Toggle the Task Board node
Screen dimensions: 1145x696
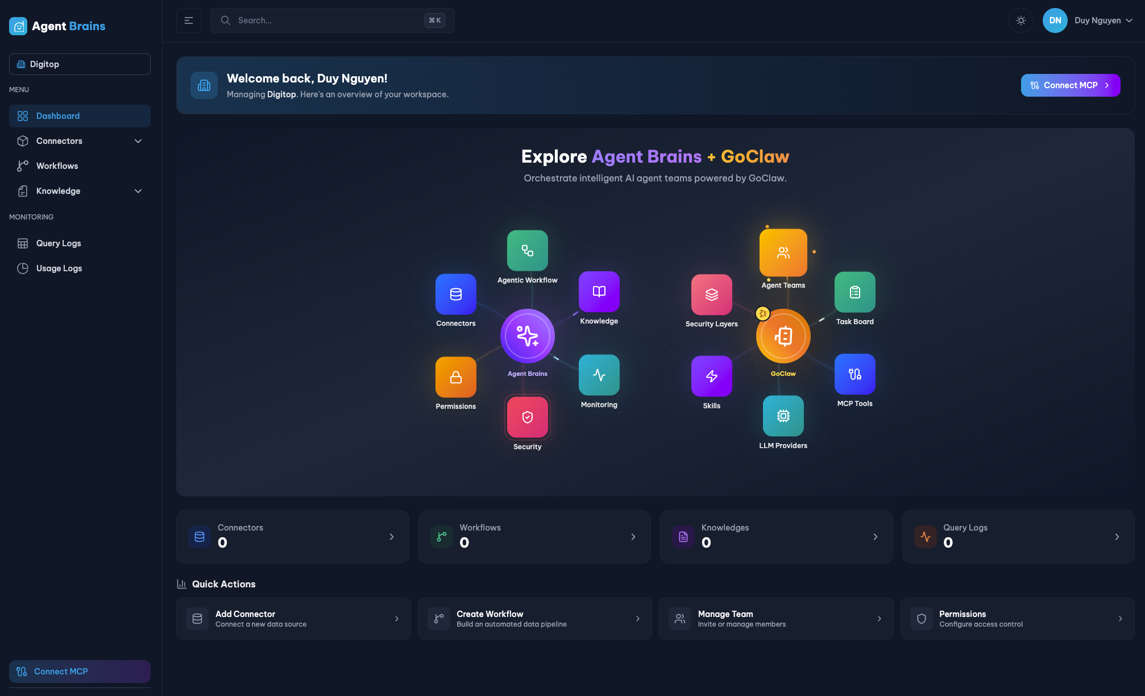(x=854, y=292)
